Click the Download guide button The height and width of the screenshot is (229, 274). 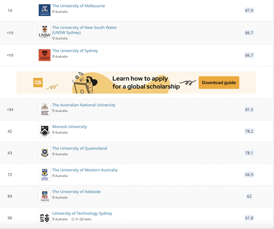coord(219,82)
